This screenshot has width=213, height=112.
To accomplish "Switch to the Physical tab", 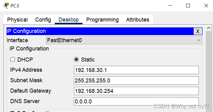I will 17,20.
